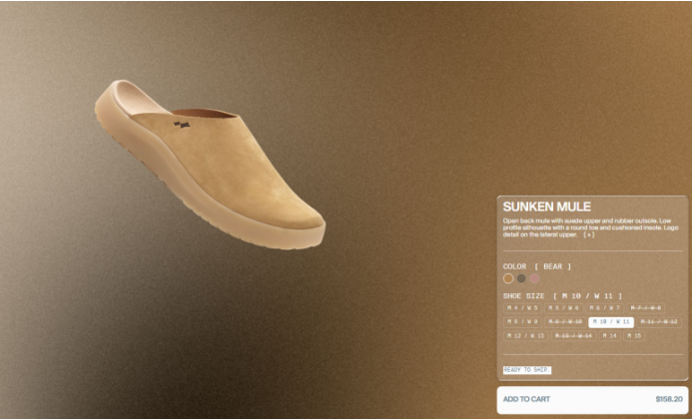
Task: Pick shoe size M 12 / W 13
Action: (x=525, y=336)
